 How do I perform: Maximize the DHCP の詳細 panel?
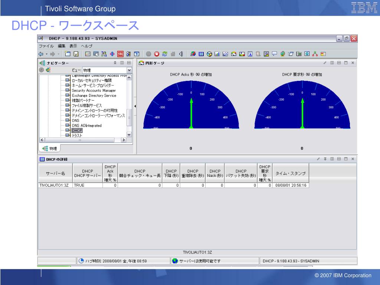tap(346, 159)
